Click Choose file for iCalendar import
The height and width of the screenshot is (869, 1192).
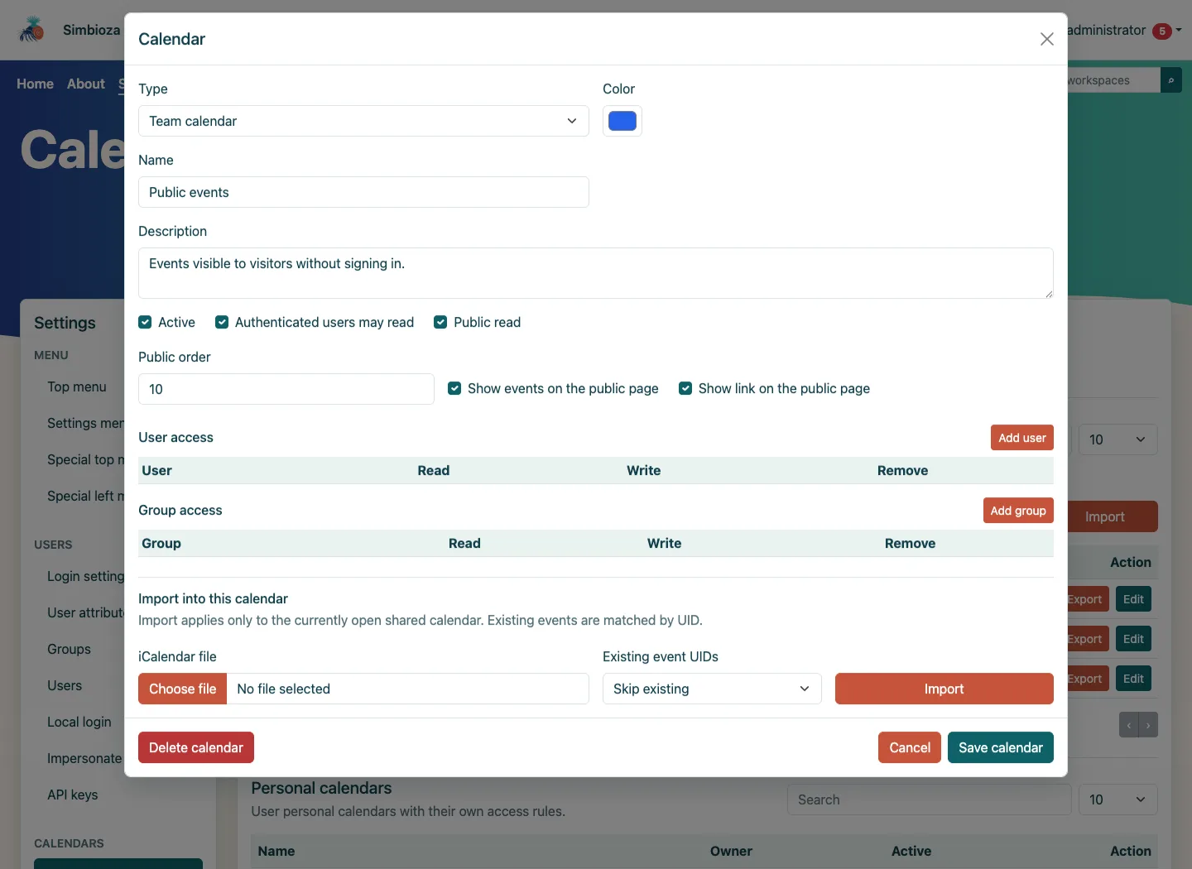[x=182, y=689]
